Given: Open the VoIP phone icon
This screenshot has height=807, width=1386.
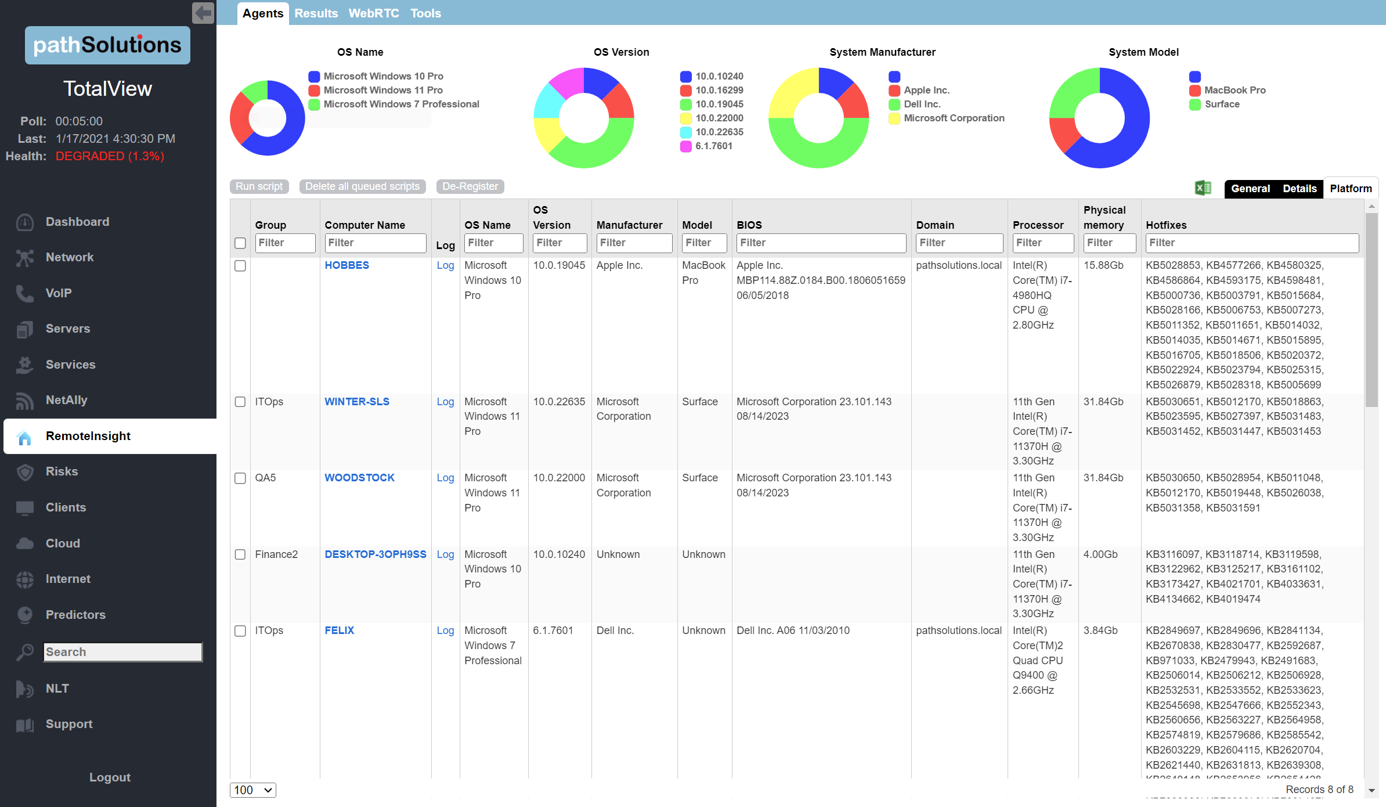Looking at the screenshot, I should coord(25,293).
